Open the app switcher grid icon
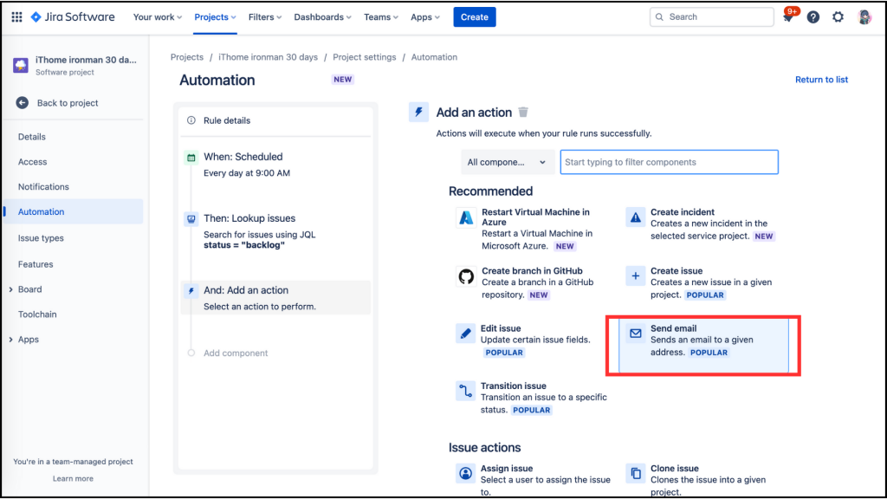This screenshot has height=499, width=887. (17, 17)
